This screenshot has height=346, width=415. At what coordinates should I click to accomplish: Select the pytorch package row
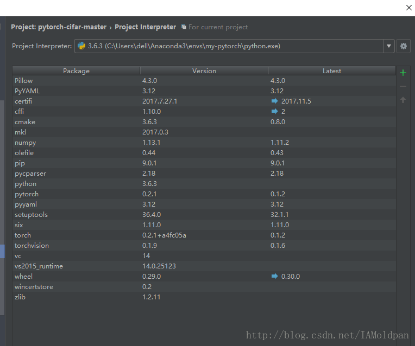(204, 194)
